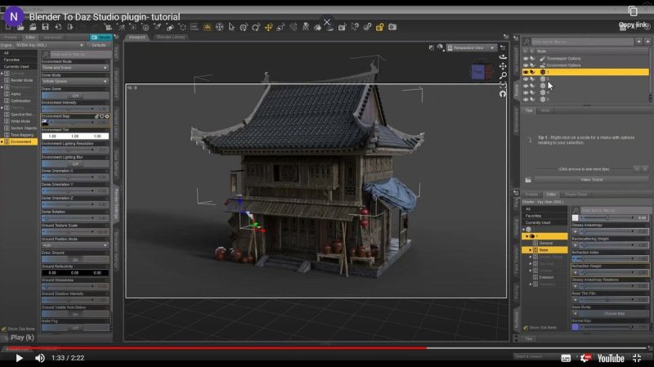
Task: Open the Shader Baker tab
Action: click(x=576, y=195)
